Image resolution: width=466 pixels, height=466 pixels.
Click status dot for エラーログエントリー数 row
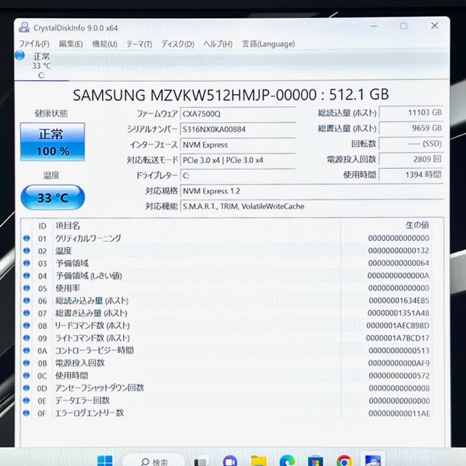point(26,413)
